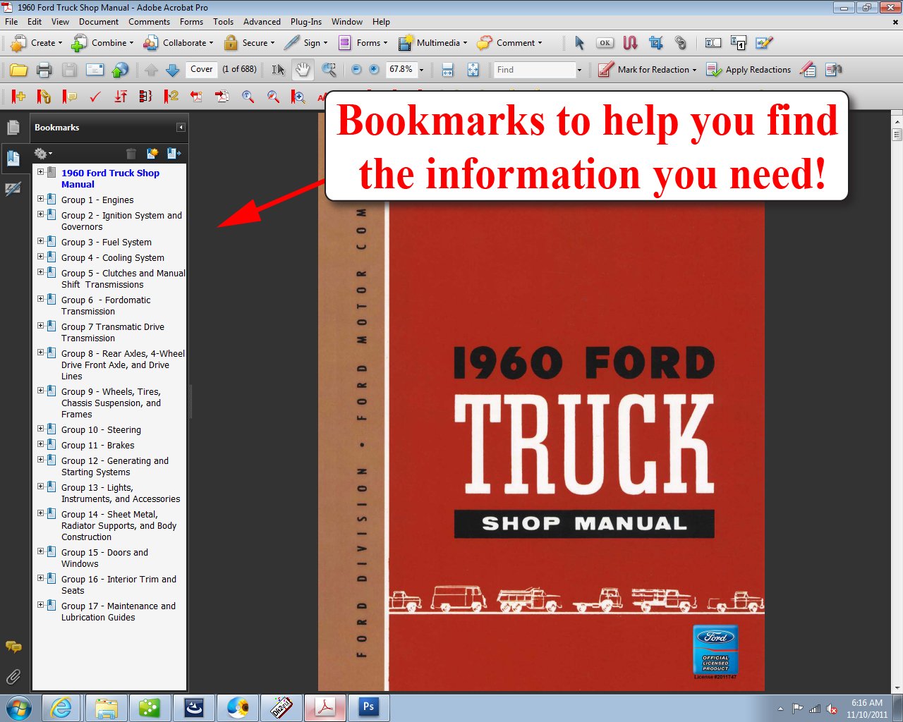Expand the Group 1 - Engines bookmark
The image size is (903, 722).
tap(40, 199)
